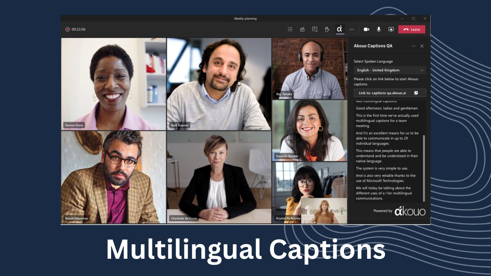Click the captions transcript scrollbar

point(424,168)
